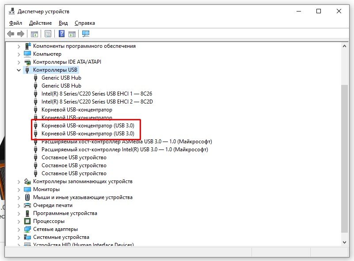
Task: Minimize the Диспетчер устройств window
Action: 299,11
